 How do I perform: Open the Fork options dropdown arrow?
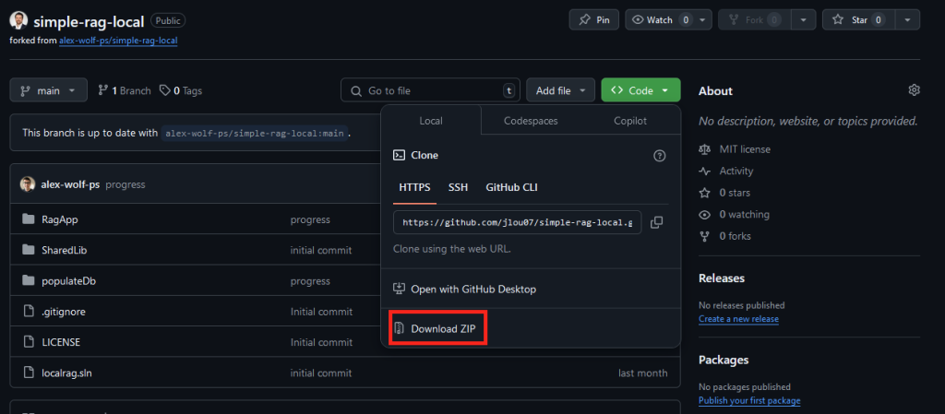click(804, 20)
